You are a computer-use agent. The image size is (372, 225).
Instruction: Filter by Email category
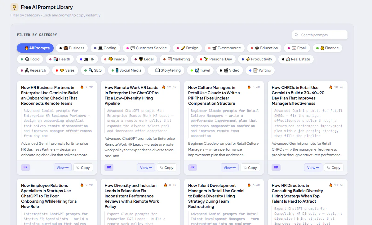(x=297, y=48)
